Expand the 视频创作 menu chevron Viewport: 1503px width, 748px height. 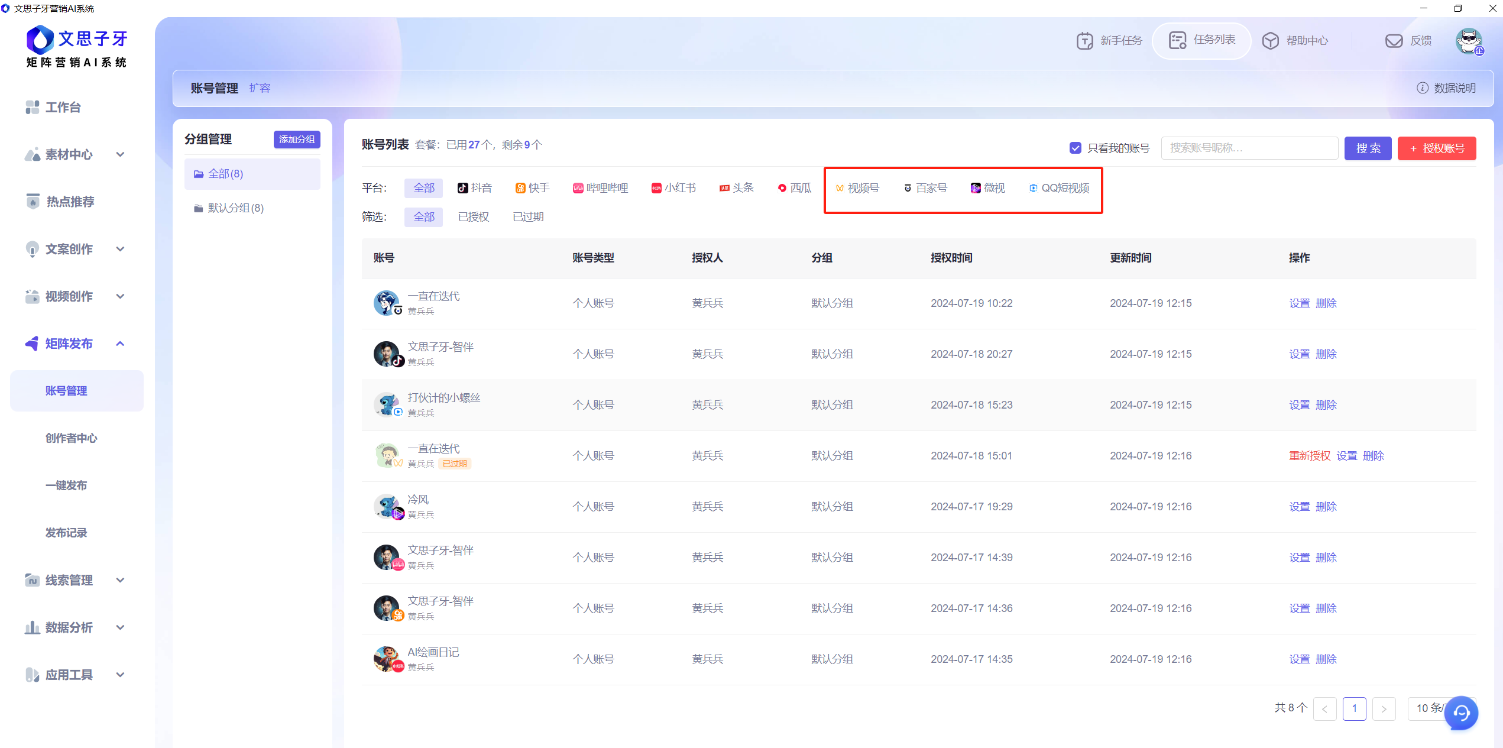point(121,296)
